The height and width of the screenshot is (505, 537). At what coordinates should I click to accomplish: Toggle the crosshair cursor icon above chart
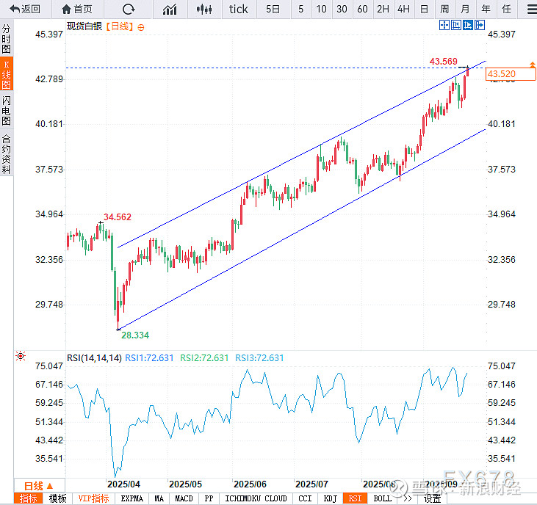(444, 25)
